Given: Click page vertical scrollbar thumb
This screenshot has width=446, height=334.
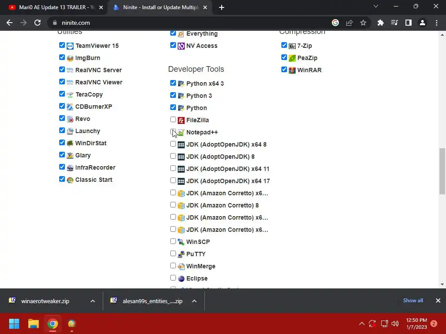Looking at the screenshot, I should (442, 171).
